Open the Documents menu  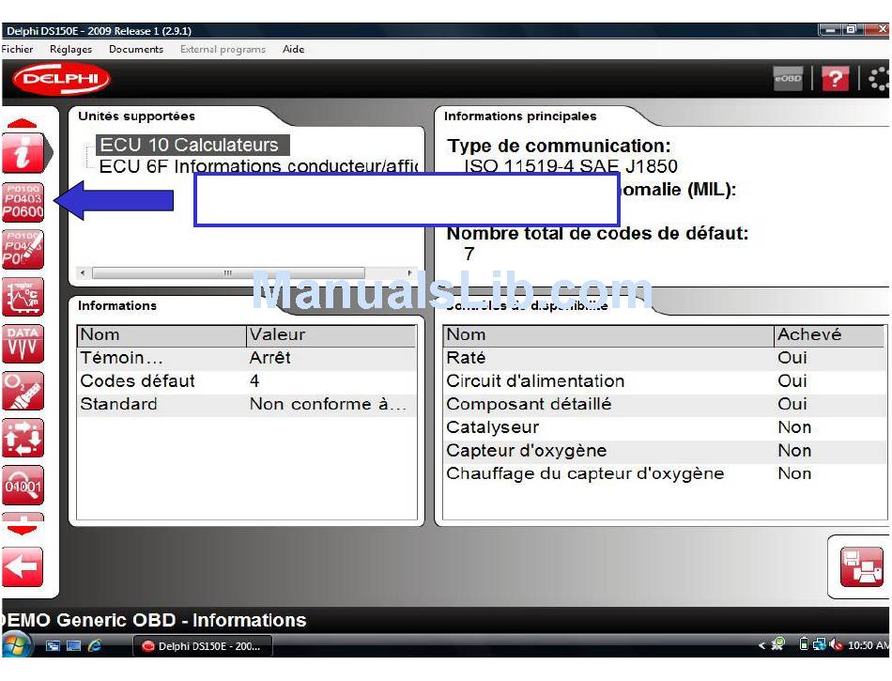(x=136, y=49)
